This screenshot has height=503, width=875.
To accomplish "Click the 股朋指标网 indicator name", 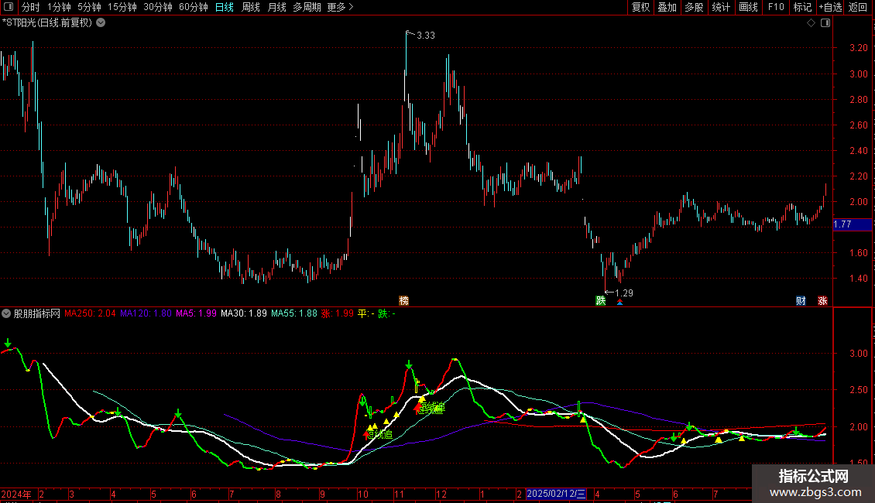I will [37, 313].
